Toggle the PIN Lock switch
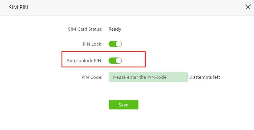Viewport: 254px width, 130px height. coord(115,44)
